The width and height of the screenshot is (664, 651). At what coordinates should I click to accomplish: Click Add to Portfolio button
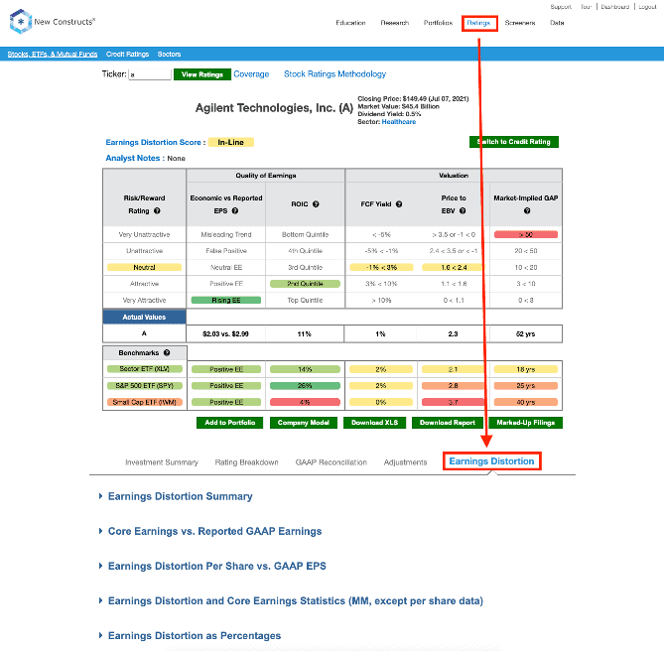coord(230,423)
